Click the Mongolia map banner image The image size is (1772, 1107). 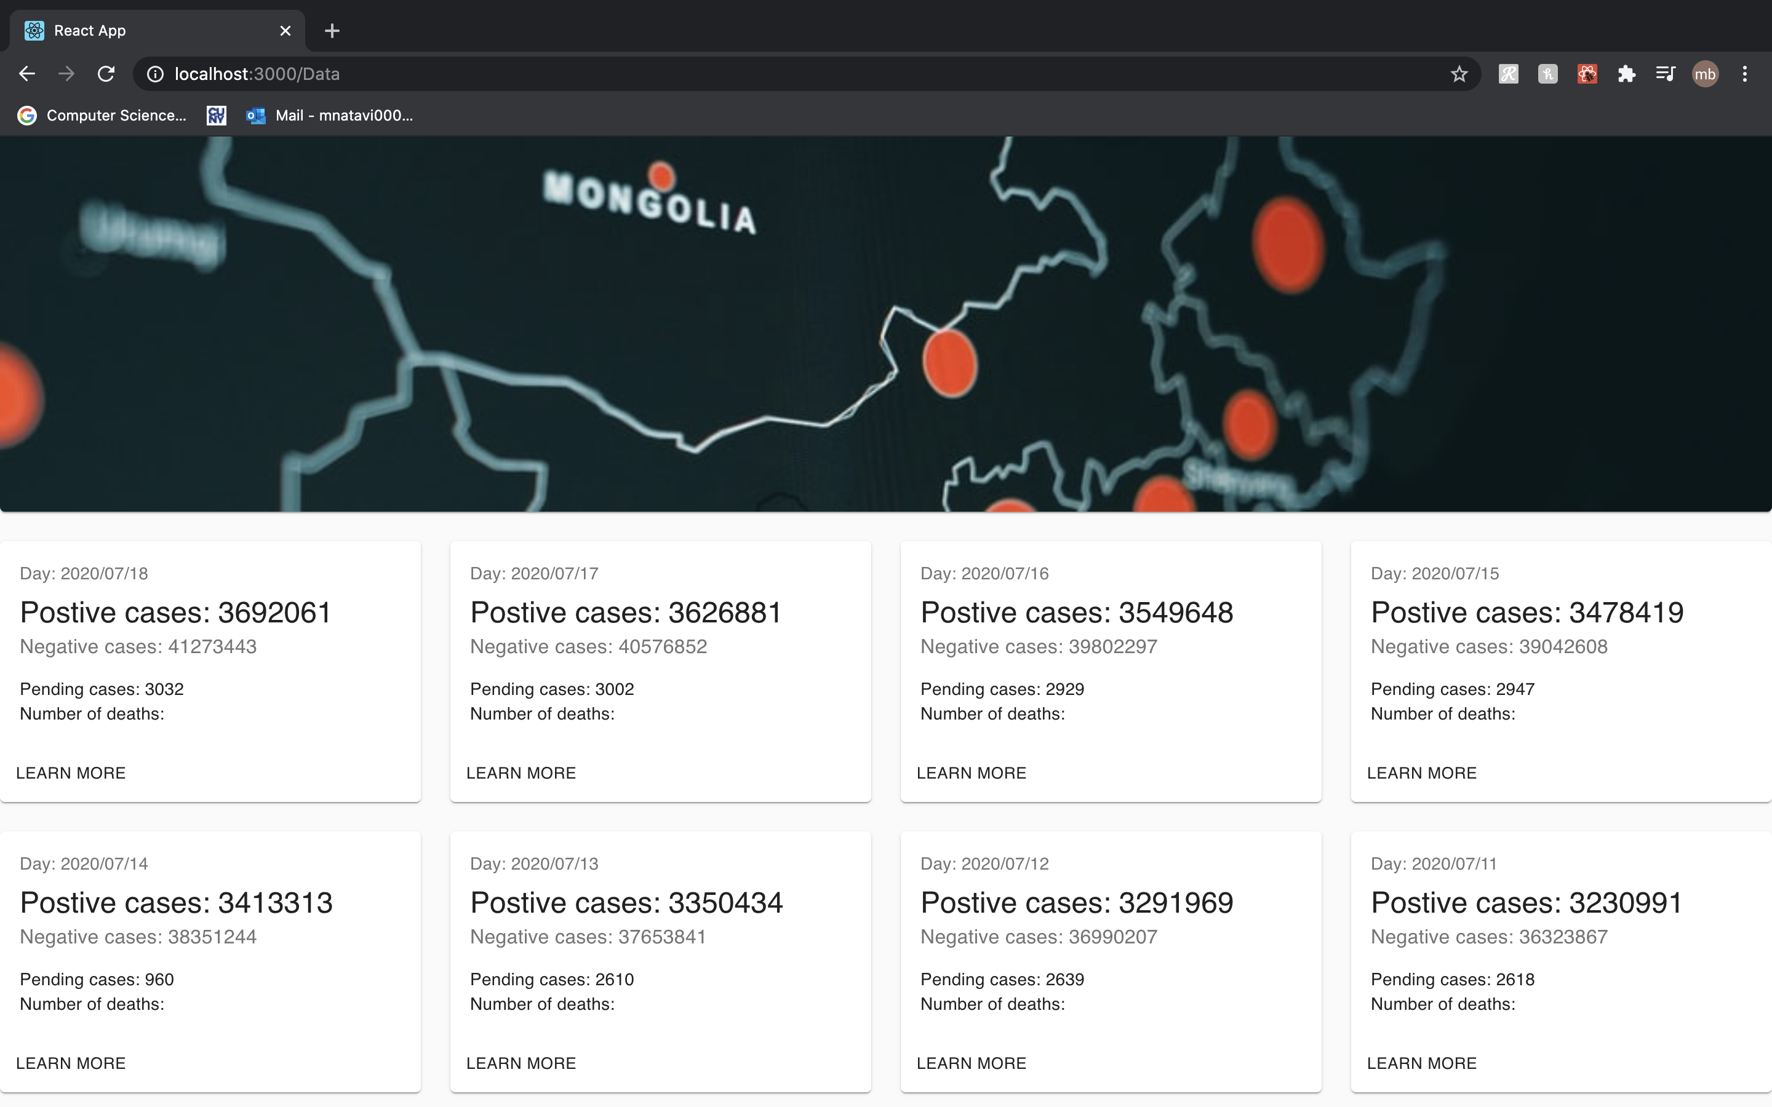pos(886,323)
